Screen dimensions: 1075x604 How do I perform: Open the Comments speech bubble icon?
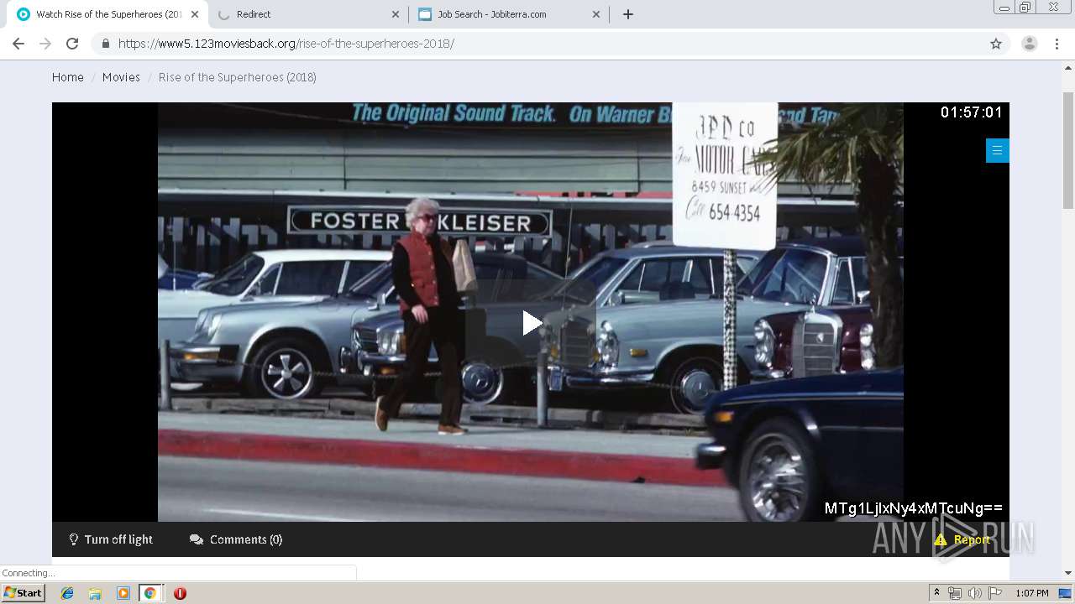tap(197, 539)
